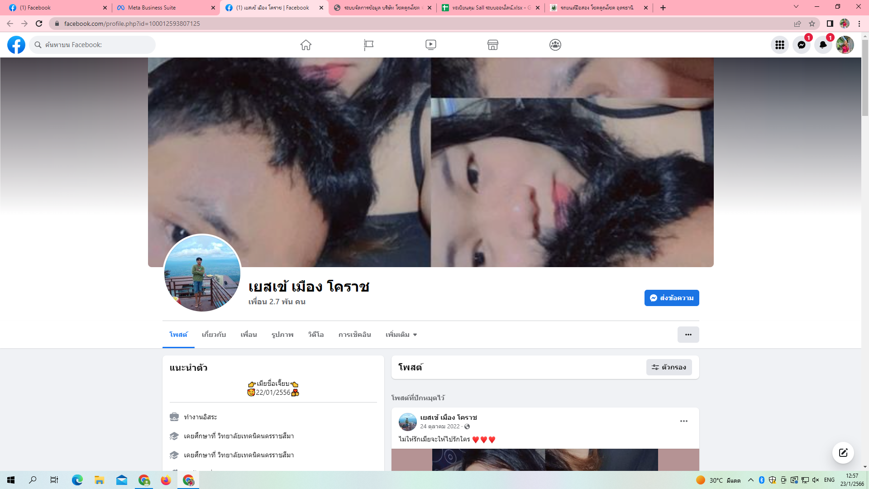
Task: Open pinned post three-dots menu
Action: click(x=683, y=421)
